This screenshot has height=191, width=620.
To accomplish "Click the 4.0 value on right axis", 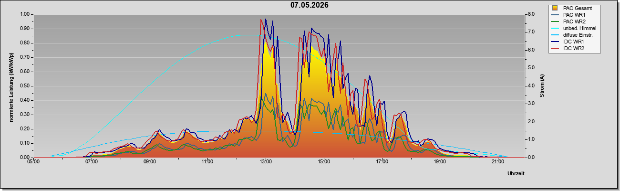I will pyautogui.click(x=531, y=86).
